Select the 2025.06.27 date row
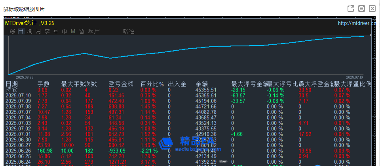Image resolution: width=380 pixels, height=166 pixels. (x=18, y=145)
